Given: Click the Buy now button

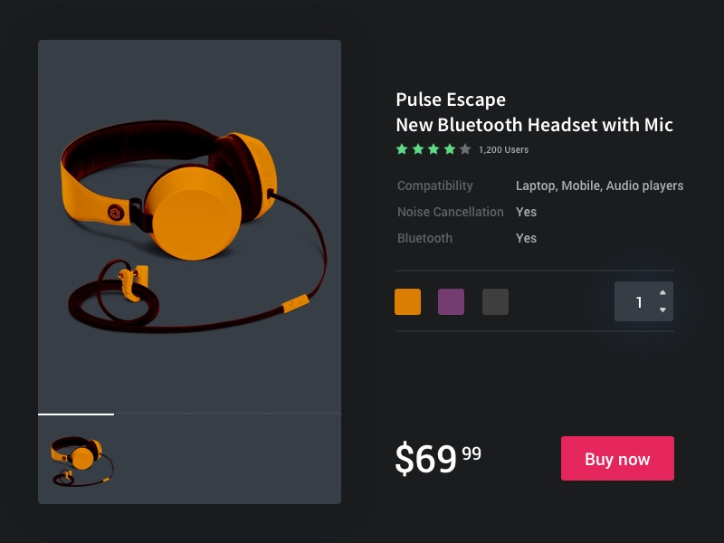Looking at the screenshot, I should 617,459.
